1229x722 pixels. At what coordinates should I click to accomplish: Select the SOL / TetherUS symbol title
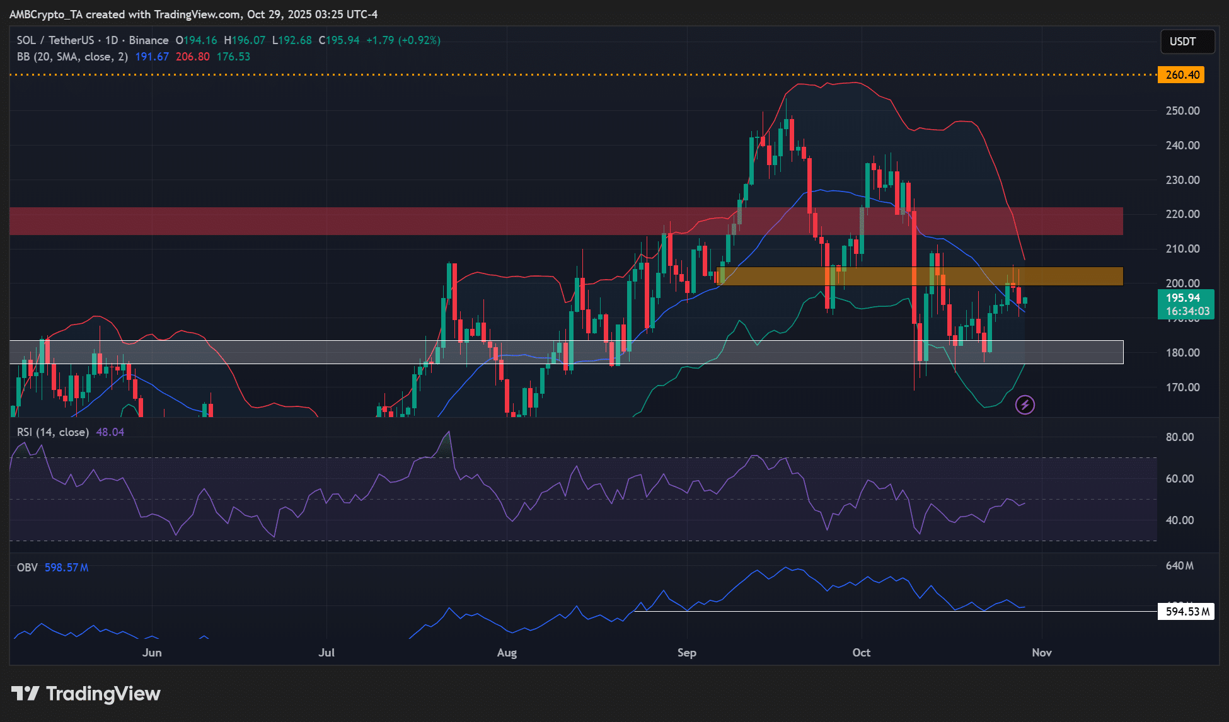point(55,40)
